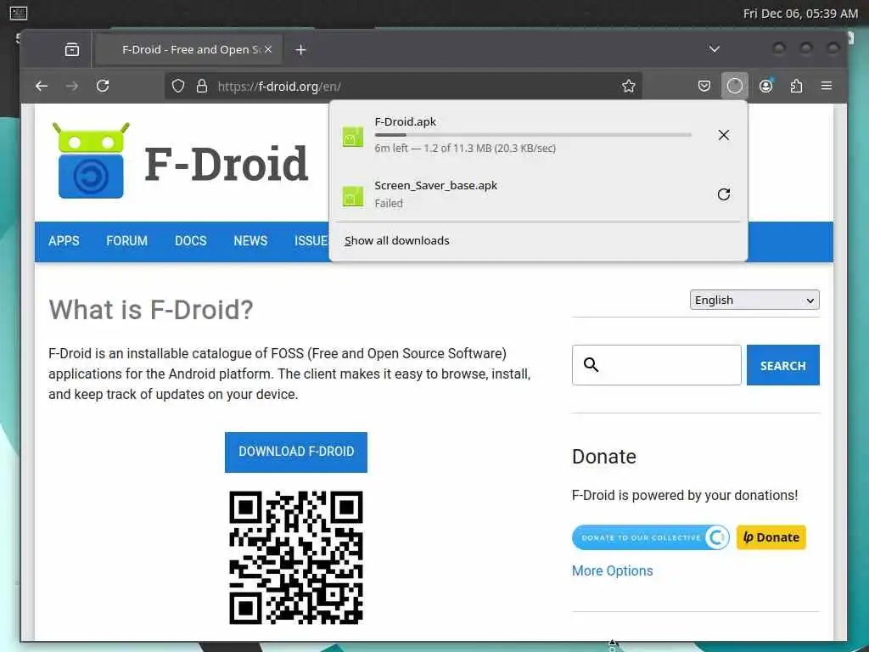Viewport: 869px width, 652px height.
Task: Open a new tab
Action: (x=300, y=50)
